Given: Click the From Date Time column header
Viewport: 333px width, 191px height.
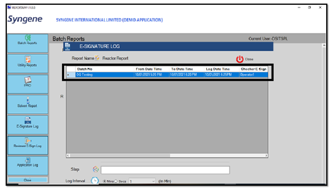Looking at the screenshot, I should pos(152,69).
